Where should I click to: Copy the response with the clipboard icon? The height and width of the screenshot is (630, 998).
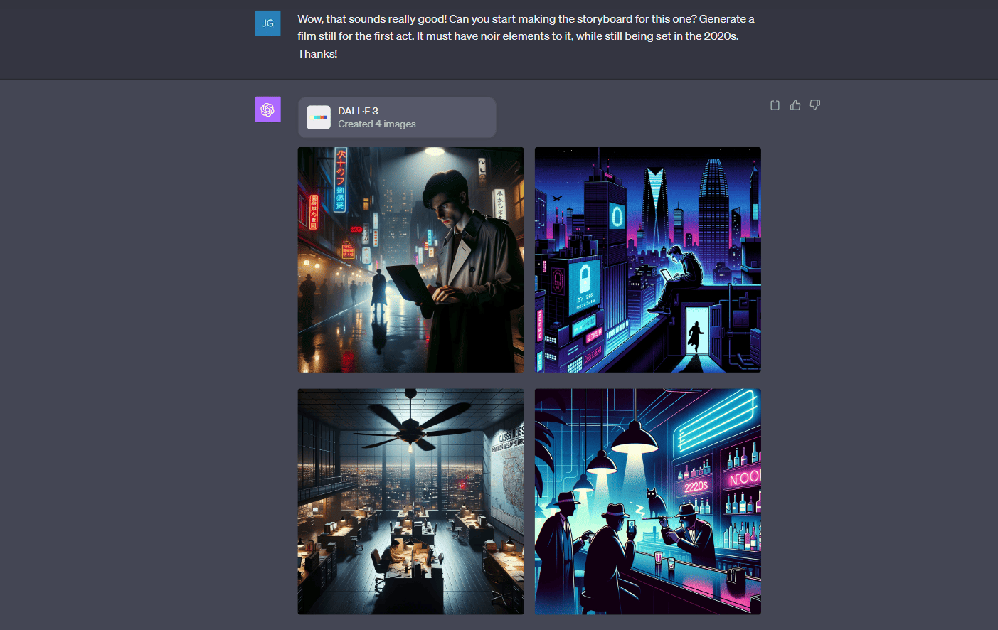click(x=775, y=105)
